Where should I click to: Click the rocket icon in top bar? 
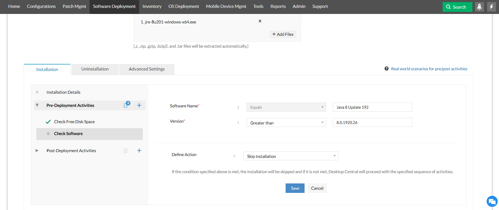pos(479,7)
